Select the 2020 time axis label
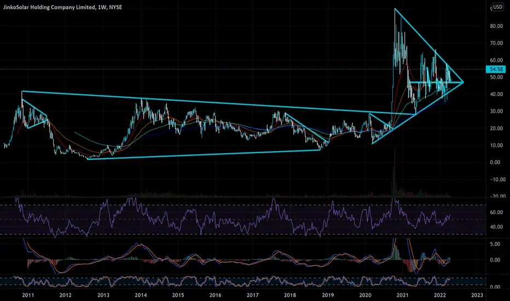This screenshot has width=510, height=301. point(366,294)
